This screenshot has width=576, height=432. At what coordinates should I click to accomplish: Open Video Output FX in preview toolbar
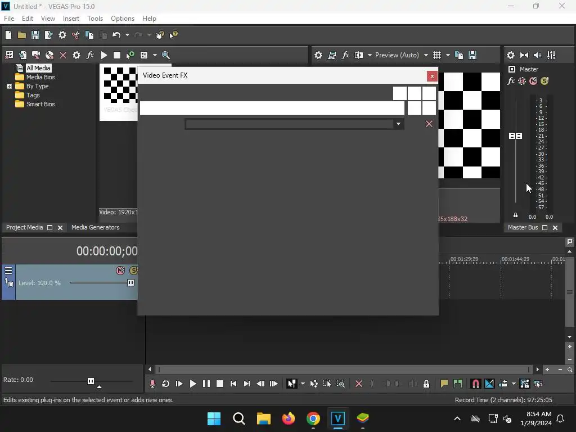[x=345, y=55]
